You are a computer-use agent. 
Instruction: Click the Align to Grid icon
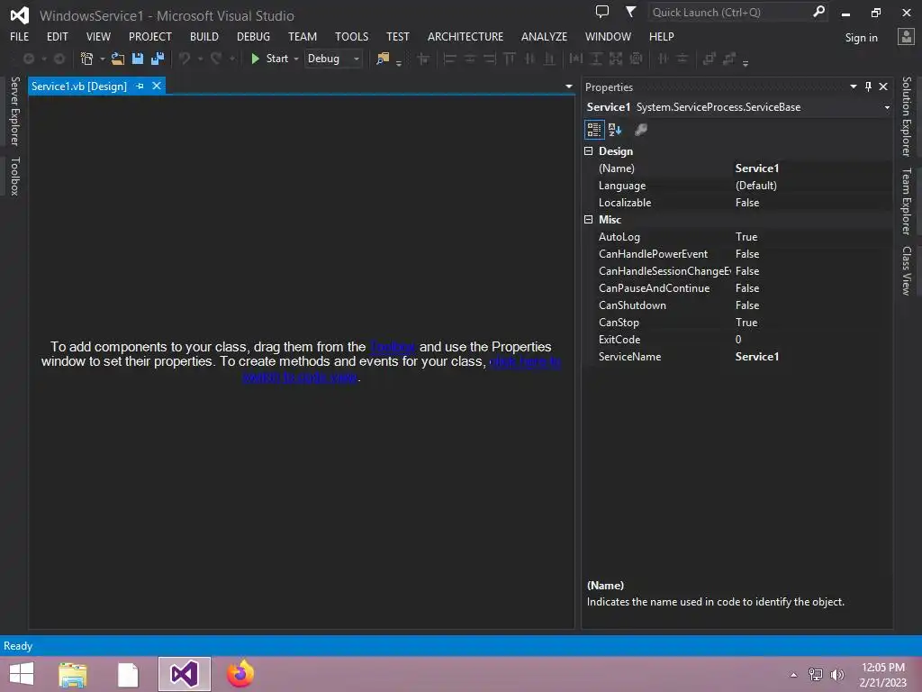click(423, 59)
